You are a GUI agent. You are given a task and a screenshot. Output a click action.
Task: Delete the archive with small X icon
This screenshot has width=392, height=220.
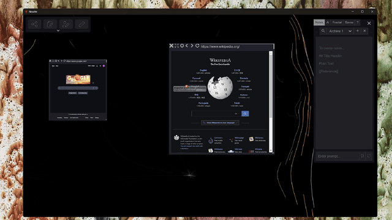tap(364, 31)
